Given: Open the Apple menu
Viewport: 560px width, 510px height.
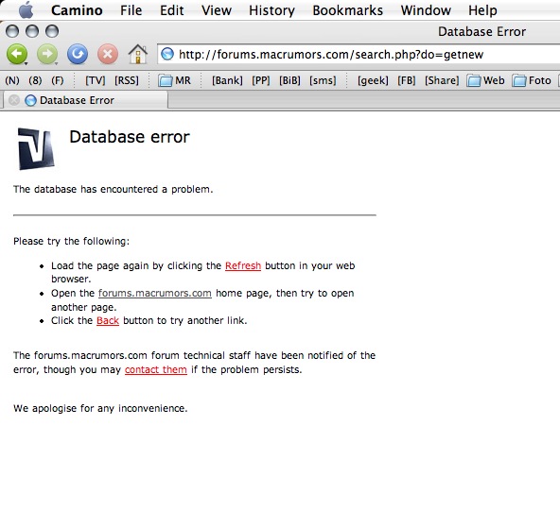Looking at the screenshot, I should coord(26,10).
